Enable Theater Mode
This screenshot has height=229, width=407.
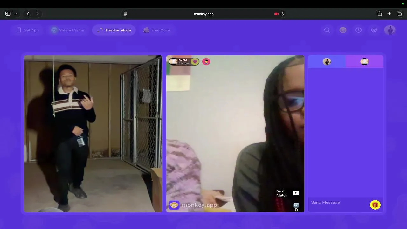(x=114, y=30)
